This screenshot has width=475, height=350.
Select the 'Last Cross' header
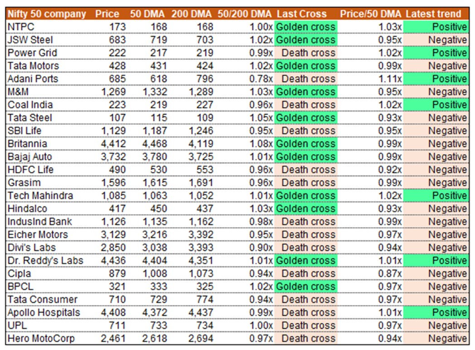click(x=302, y=14)
